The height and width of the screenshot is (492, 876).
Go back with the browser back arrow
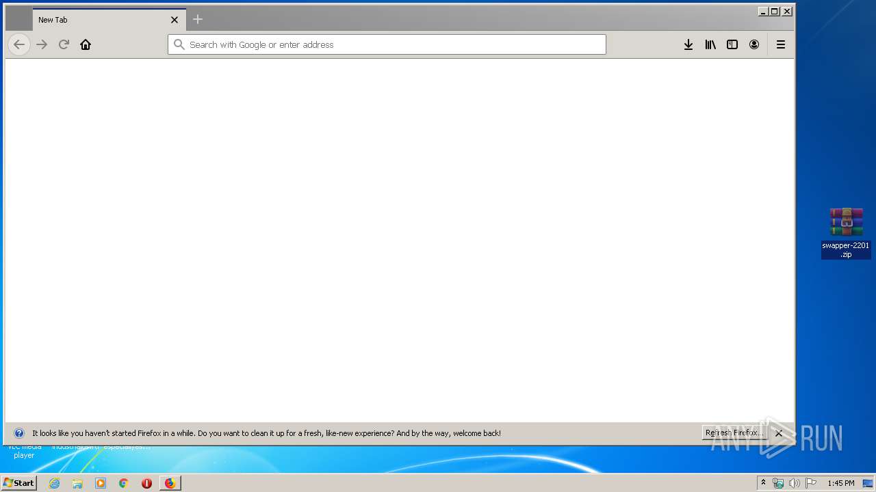click(19, 44)
